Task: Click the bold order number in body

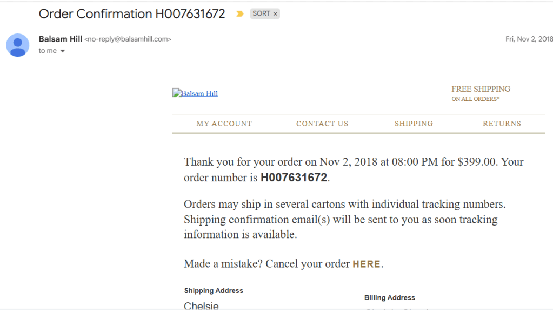Action: [x=294, y=178]
